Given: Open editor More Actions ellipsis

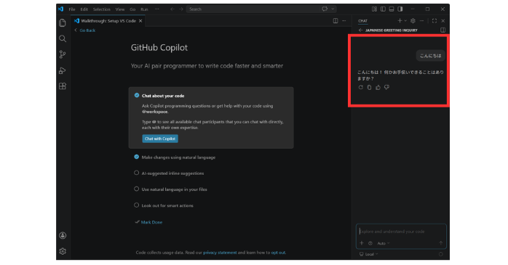Looking at the screenshot, I should [344, 20].
